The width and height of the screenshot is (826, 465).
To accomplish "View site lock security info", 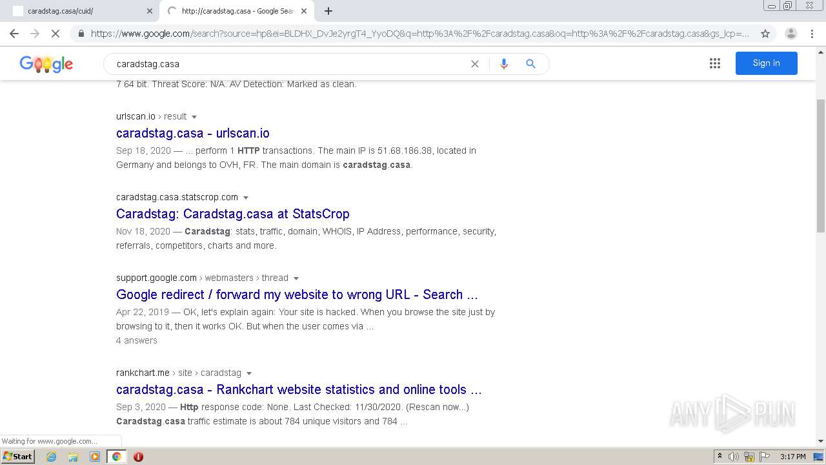I will tap(81, 34).
